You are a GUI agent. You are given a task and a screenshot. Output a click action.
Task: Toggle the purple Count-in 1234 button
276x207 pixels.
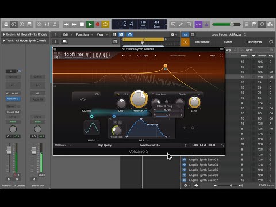(198, 24)
